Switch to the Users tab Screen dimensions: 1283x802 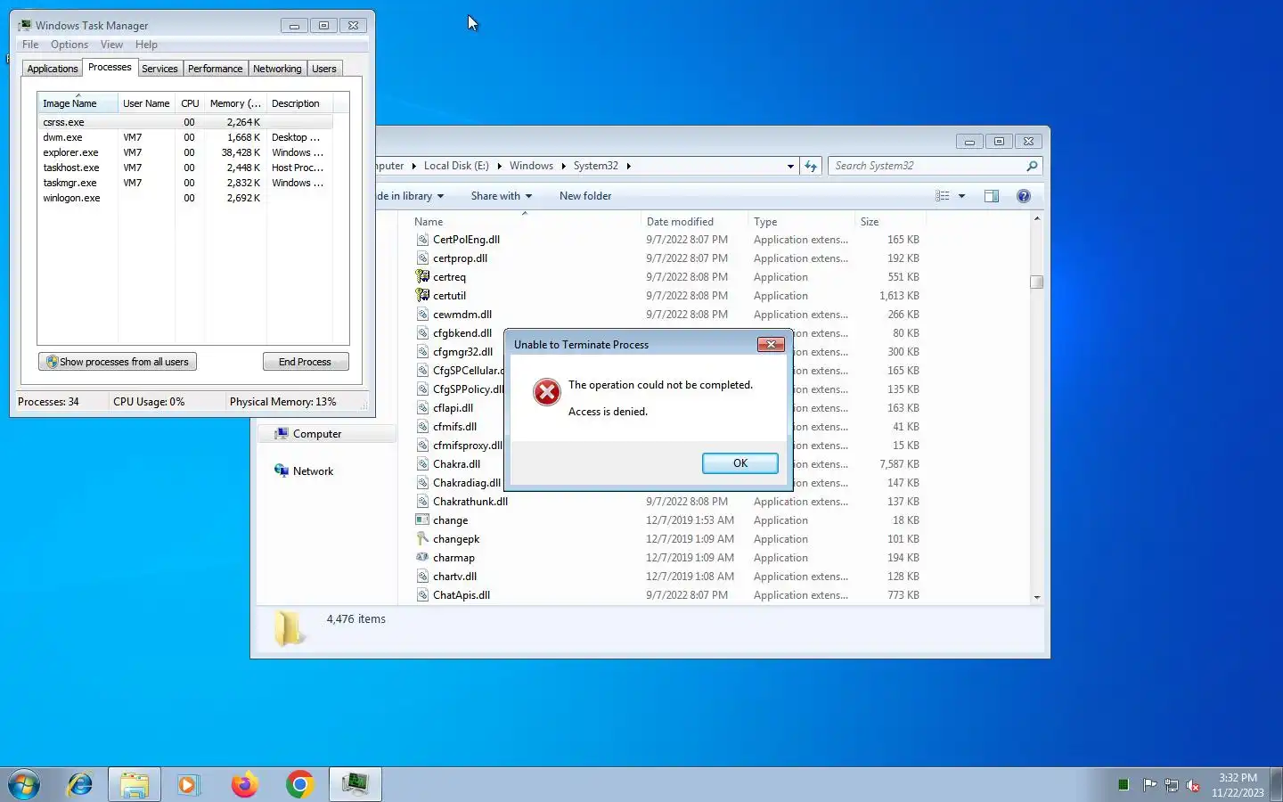[324, 69]
